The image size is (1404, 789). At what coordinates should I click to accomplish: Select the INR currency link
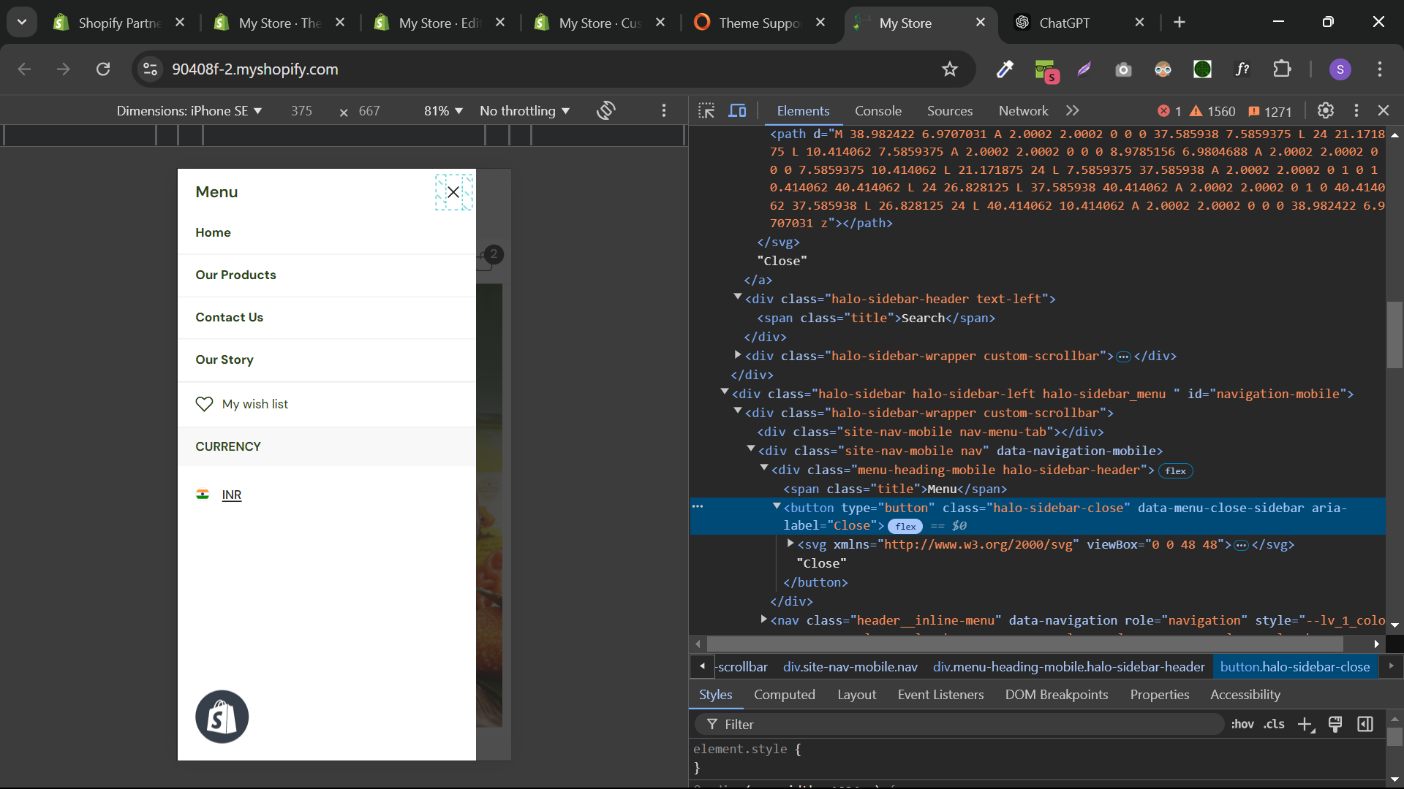pos(231,495)
